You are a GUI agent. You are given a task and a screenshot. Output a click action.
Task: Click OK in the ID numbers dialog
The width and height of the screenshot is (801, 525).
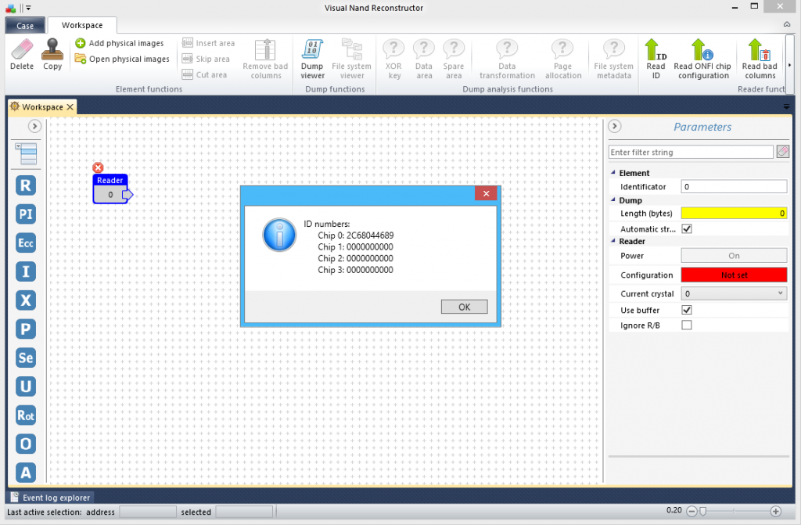click(x=464, y=307)
